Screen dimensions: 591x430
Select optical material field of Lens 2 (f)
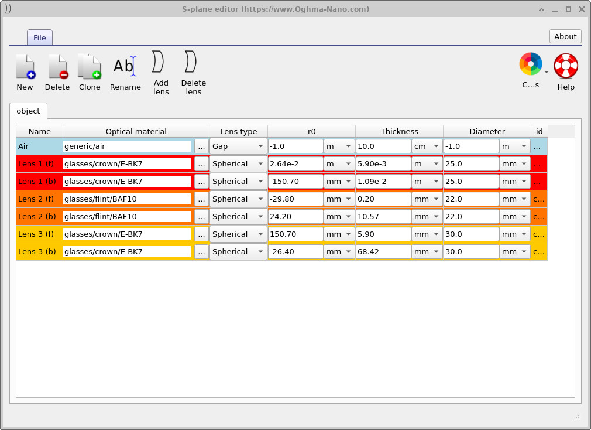tap(126, 199)
